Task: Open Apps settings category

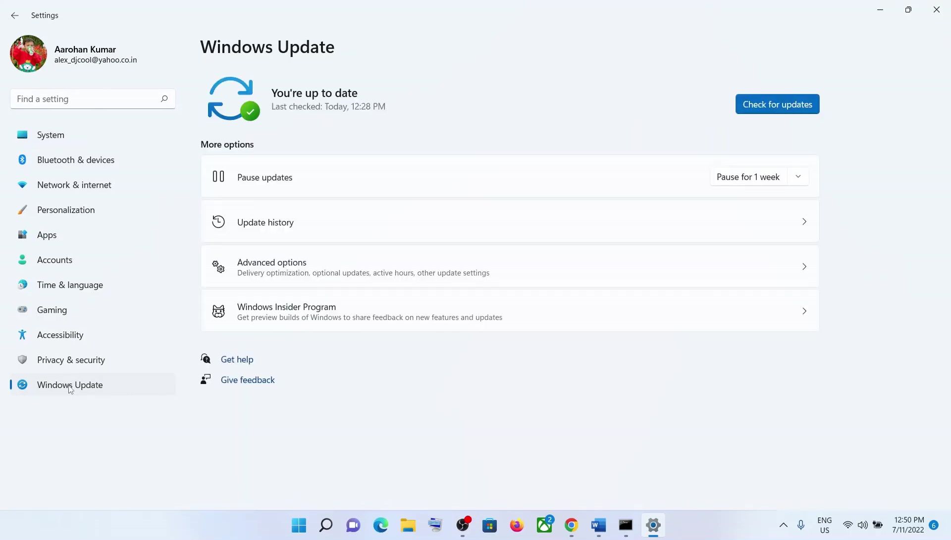Action: [93, 235]
